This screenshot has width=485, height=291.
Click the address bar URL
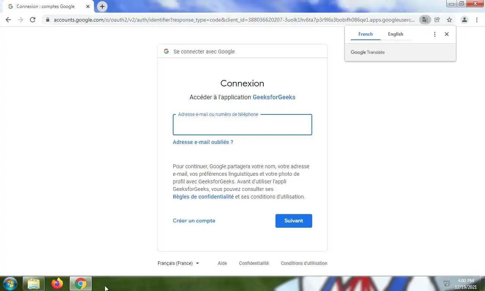point(234,20)
